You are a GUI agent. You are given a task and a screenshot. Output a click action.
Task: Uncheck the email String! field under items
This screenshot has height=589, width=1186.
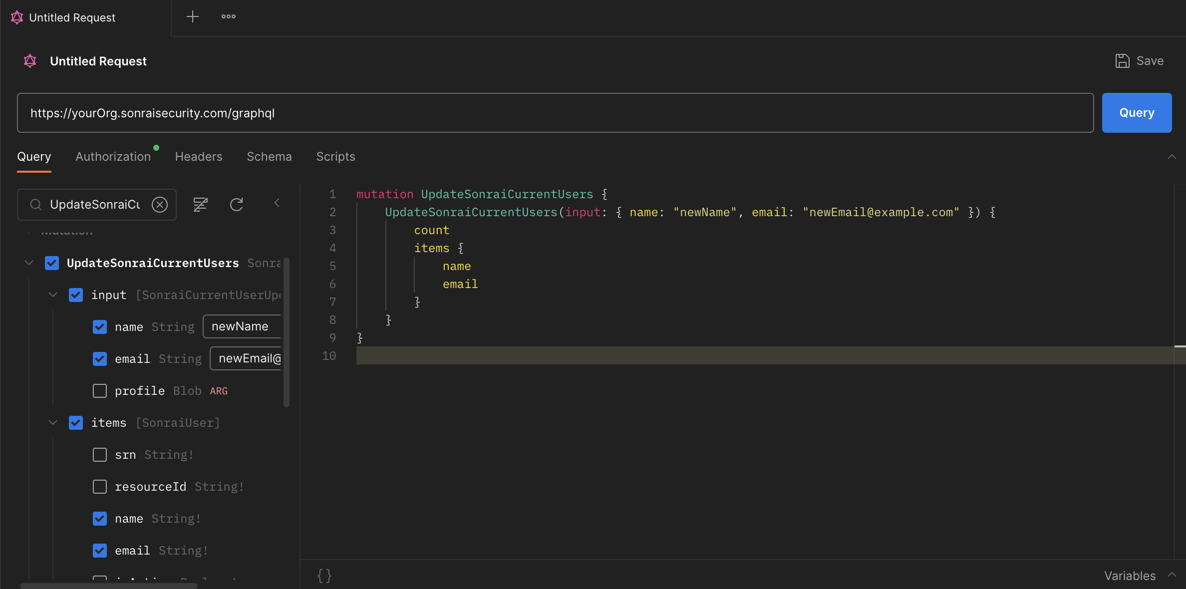(100, 551)
